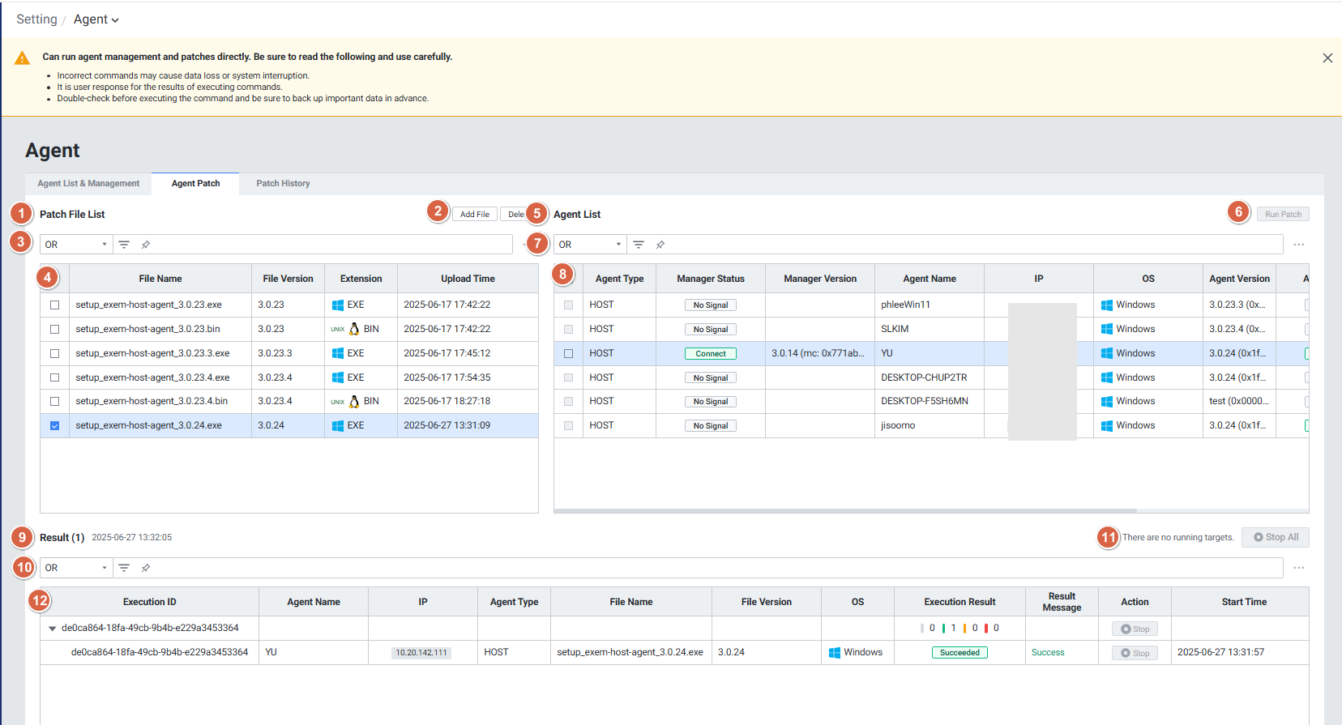
Task: Click the filter icon in Patch File List
Action: point(124,245)
